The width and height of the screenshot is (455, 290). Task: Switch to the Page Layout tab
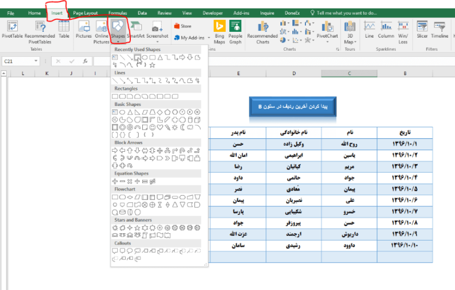click(x=85, y=13)
